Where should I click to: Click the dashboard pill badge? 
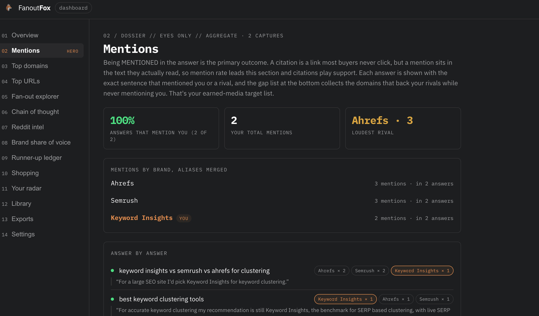point(73,8)
